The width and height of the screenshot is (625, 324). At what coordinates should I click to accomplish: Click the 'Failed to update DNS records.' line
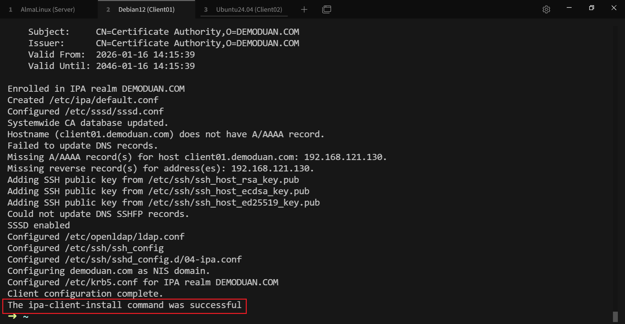(82, 146)
